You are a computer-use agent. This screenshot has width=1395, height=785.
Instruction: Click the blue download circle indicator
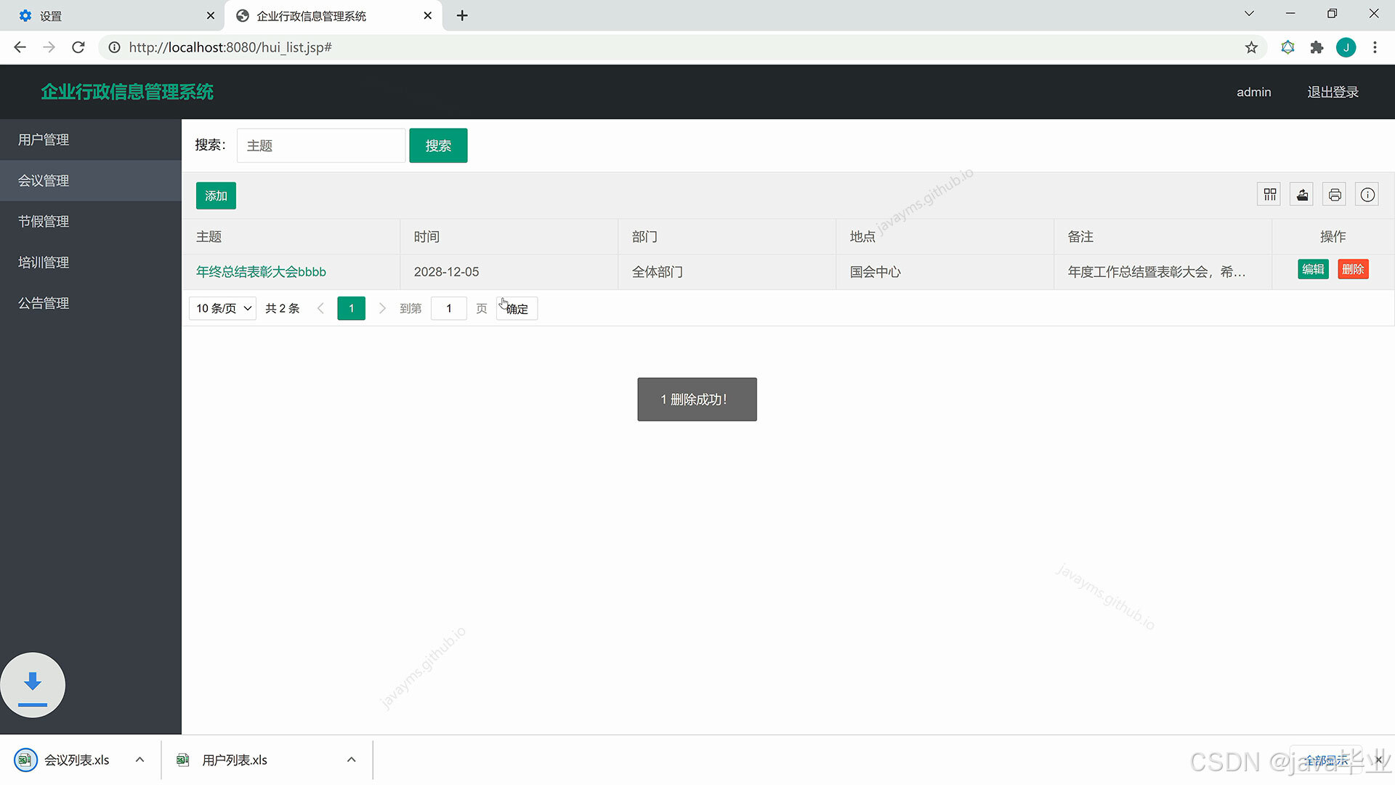tap(33, 685)
